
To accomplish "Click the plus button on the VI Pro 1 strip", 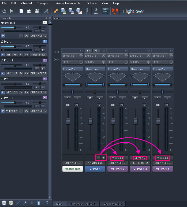I will coord(103,158).
